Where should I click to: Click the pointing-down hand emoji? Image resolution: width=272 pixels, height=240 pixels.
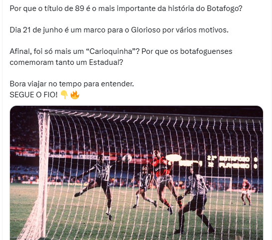pyautogui.click(x=64, y=95)
